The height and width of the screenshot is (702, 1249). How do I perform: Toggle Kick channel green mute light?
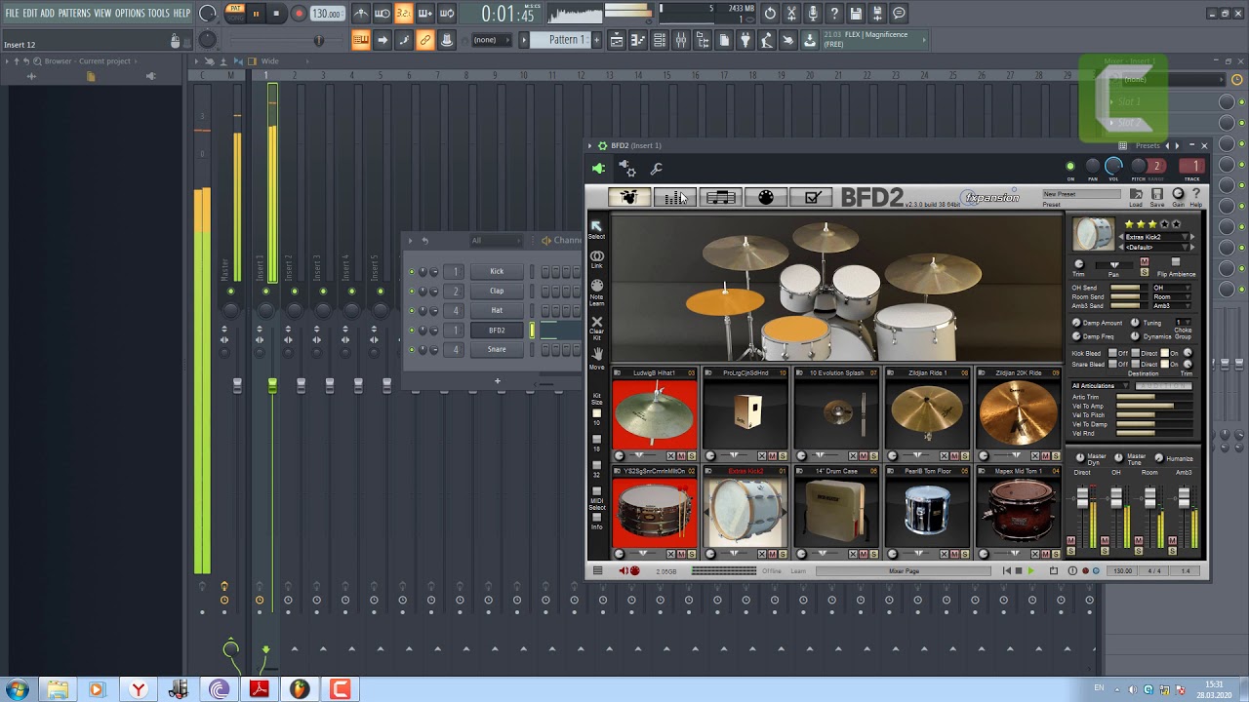412,271
